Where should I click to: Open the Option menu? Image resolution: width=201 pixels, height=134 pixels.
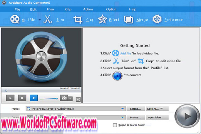(x=111, y=9)
